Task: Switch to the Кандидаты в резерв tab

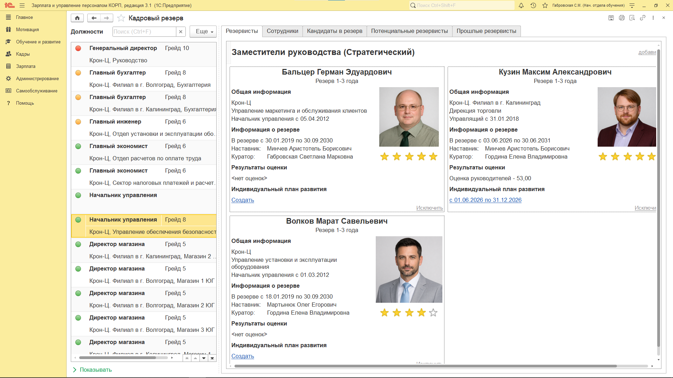Action: [x=335, y=31]
